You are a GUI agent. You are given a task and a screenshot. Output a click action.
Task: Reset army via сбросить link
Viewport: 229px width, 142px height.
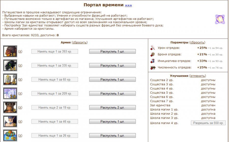[80, 43]
